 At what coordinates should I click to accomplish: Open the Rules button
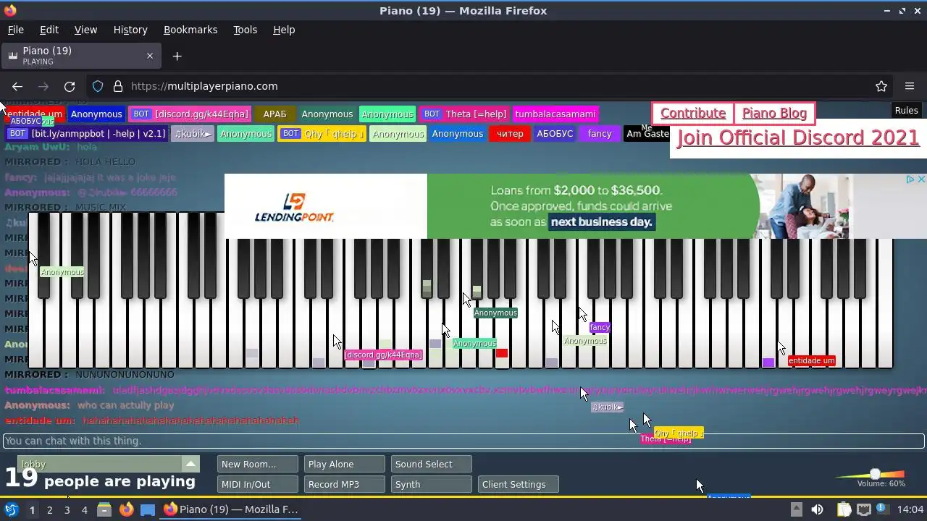tap(906, 110)
